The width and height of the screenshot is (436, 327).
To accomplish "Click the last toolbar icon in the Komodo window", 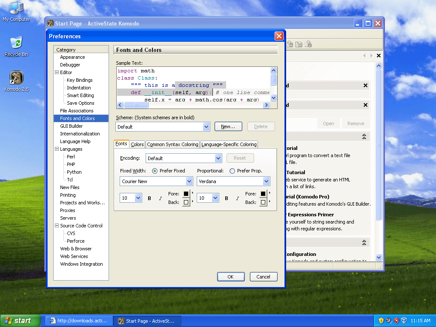I will pos(308,44).
